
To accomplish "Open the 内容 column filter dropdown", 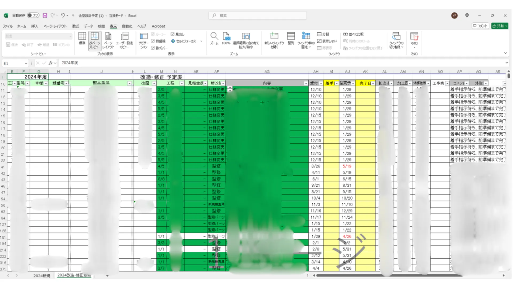I will coord(306,83).
